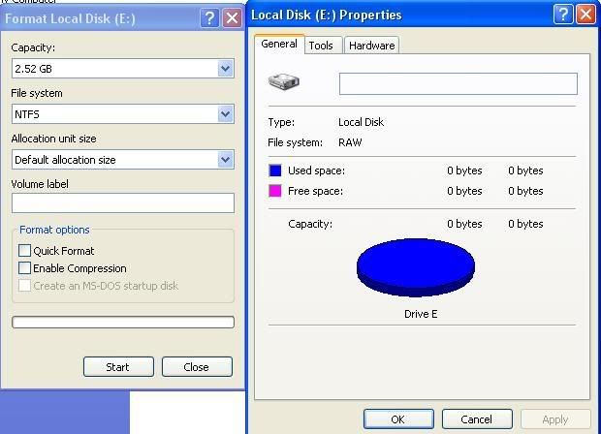Click the Used space label

(316, 170)
